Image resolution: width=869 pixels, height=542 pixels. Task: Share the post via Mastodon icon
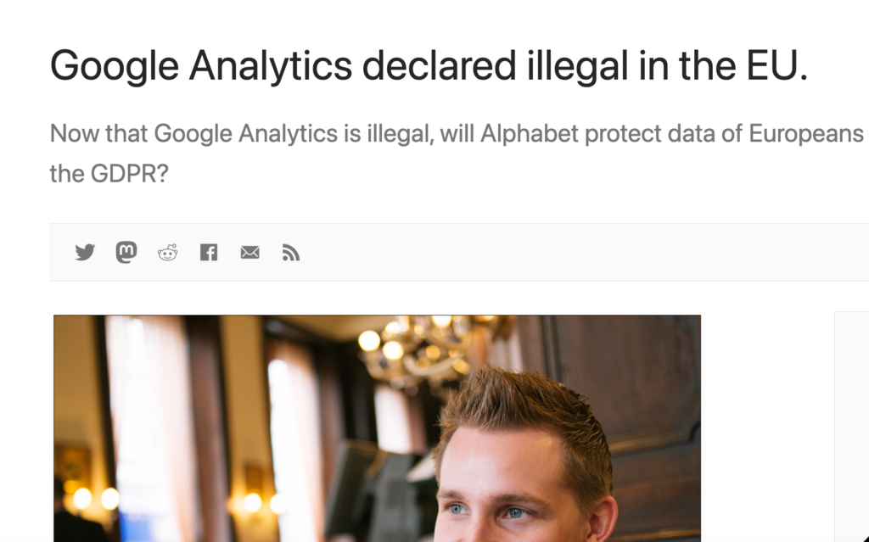(126, 252)
